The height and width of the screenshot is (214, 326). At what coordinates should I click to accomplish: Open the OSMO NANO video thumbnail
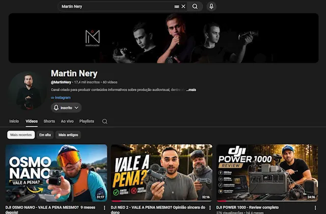click(x=57, y=173)
